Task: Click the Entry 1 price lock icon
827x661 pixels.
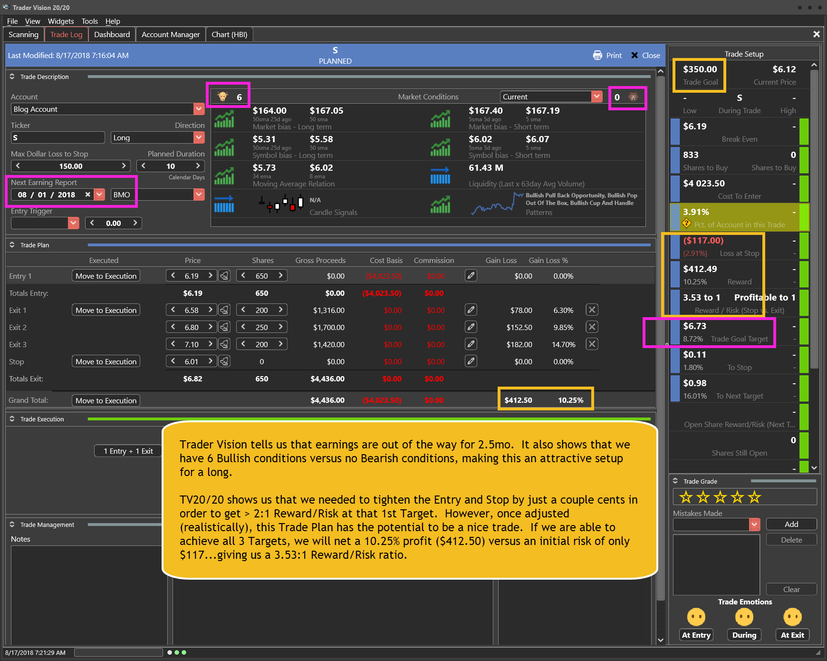Action: tap(224, 276)
